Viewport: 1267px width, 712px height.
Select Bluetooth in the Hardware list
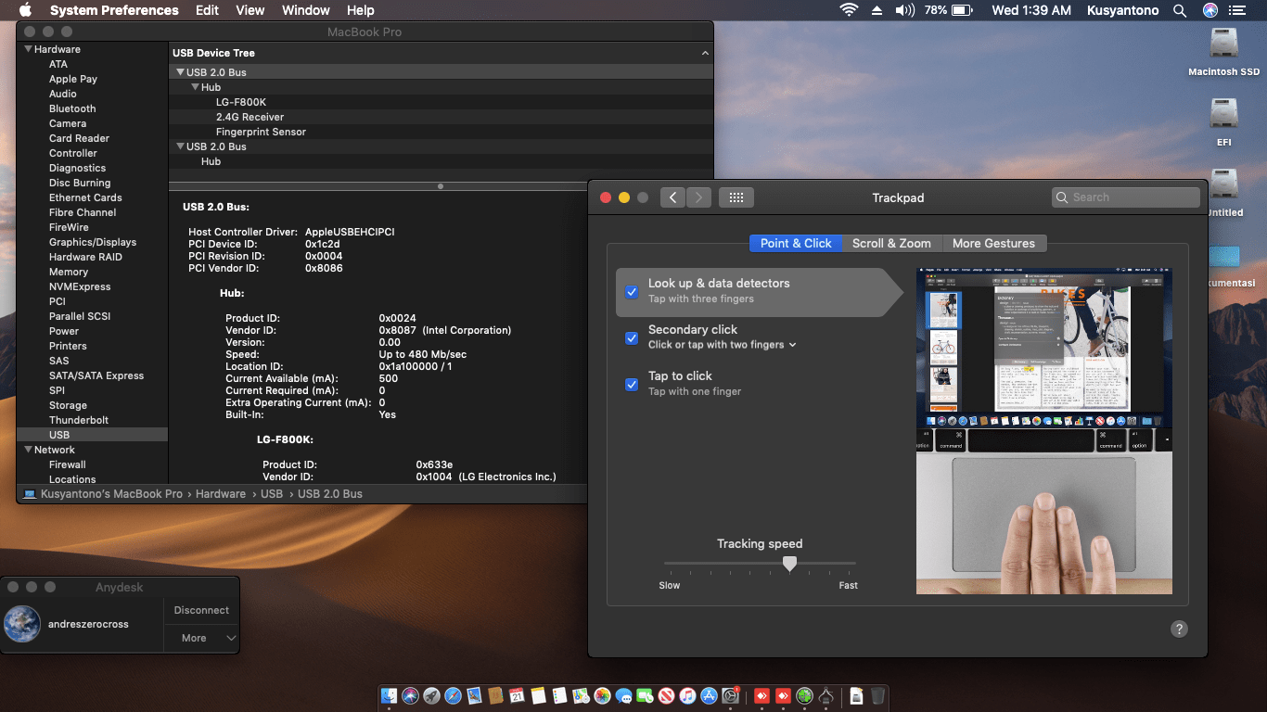point(72,108)
